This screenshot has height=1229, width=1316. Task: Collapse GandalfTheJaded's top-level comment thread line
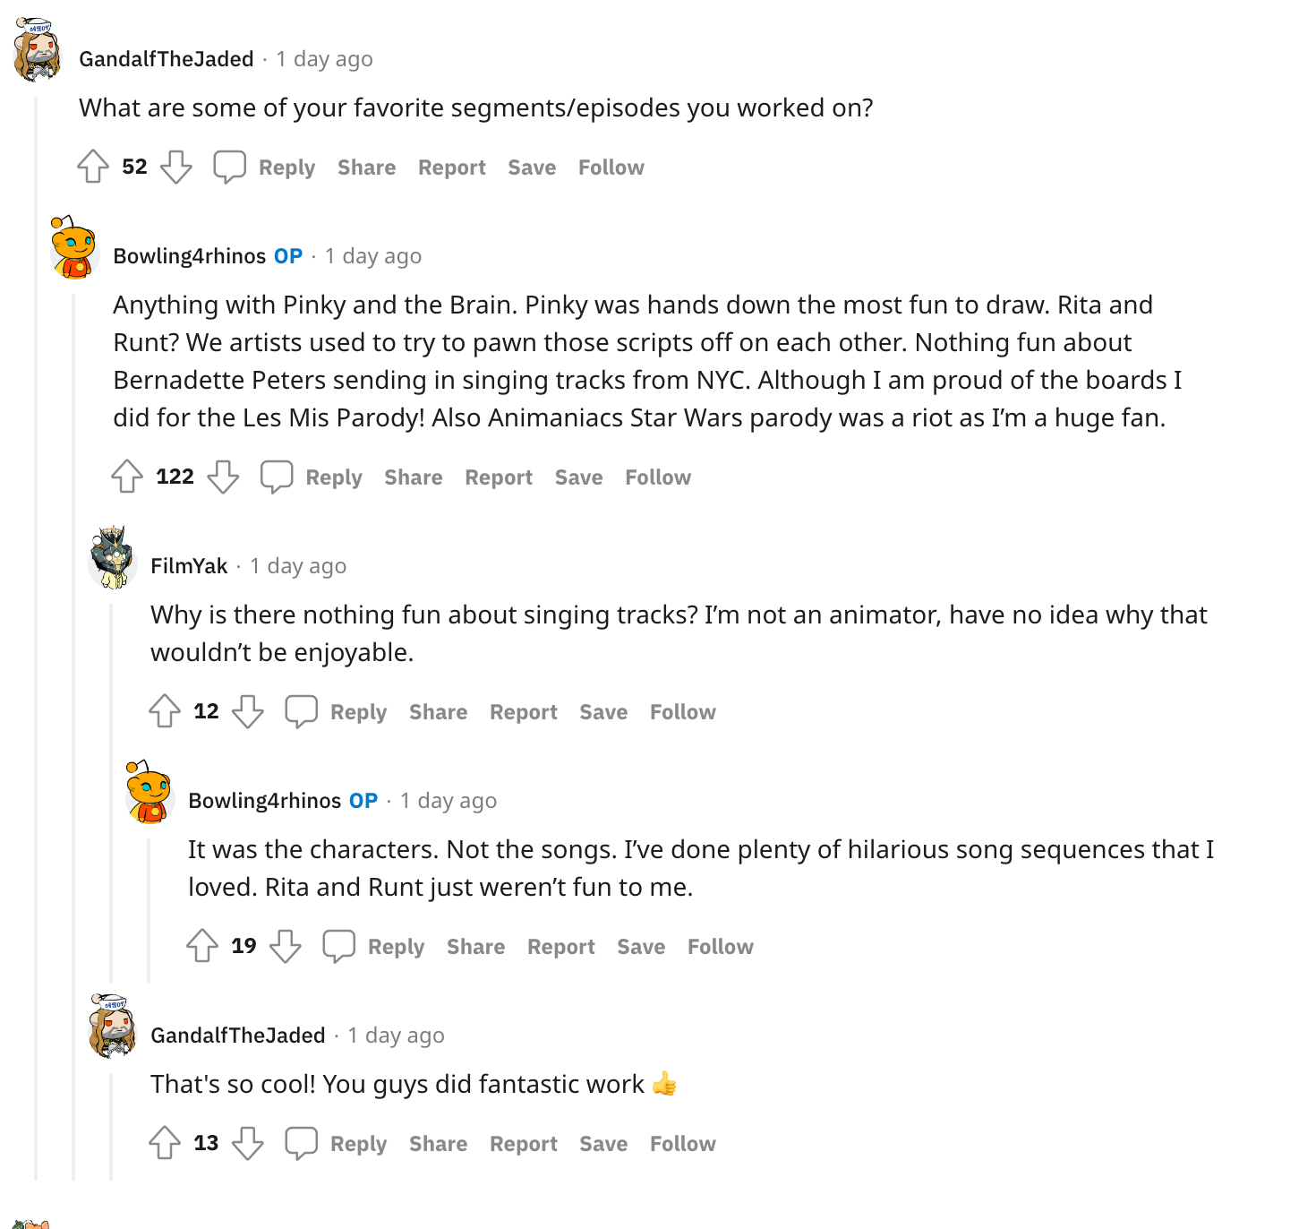click(x=36, y=627)
